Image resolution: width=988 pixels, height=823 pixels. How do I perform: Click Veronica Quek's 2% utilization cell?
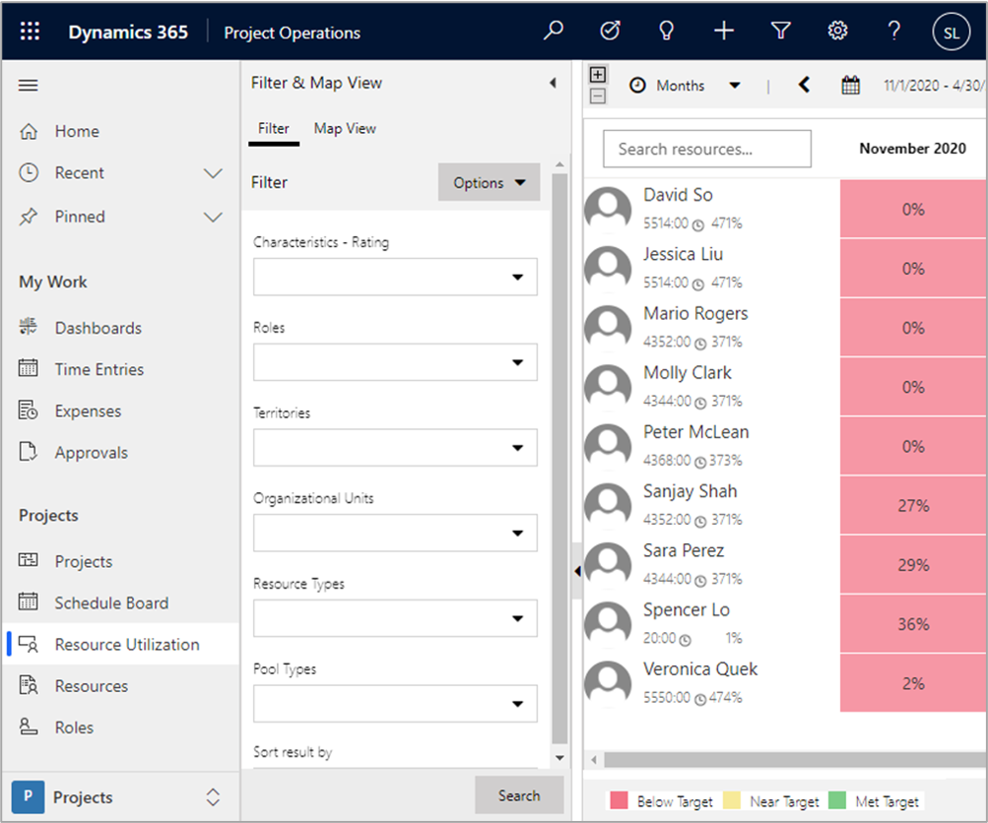point(913,682)
